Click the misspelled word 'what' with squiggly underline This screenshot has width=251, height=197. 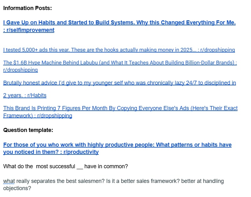9,181
